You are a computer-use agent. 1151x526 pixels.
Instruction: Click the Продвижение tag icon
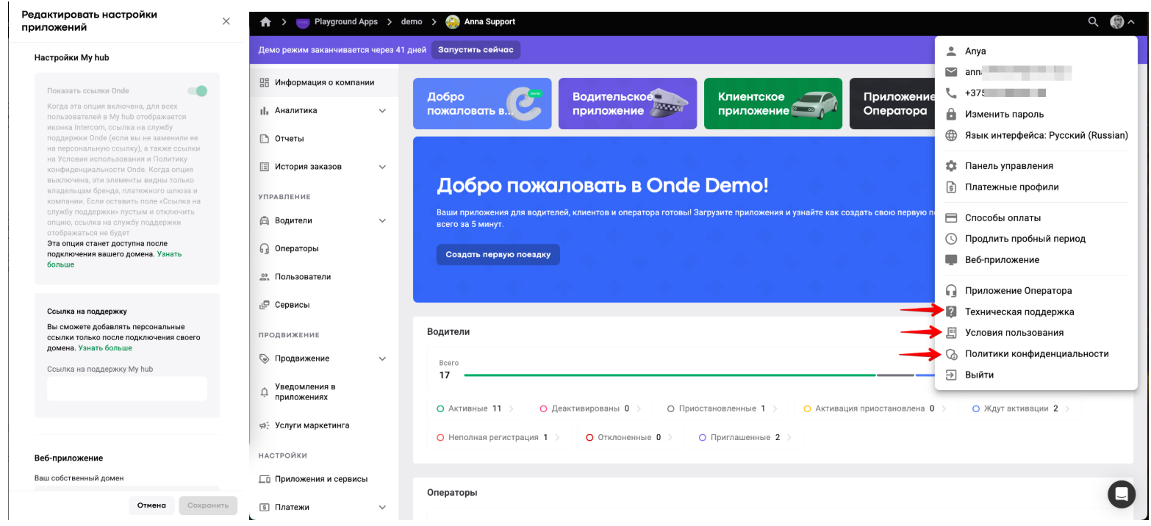(265, 359)
